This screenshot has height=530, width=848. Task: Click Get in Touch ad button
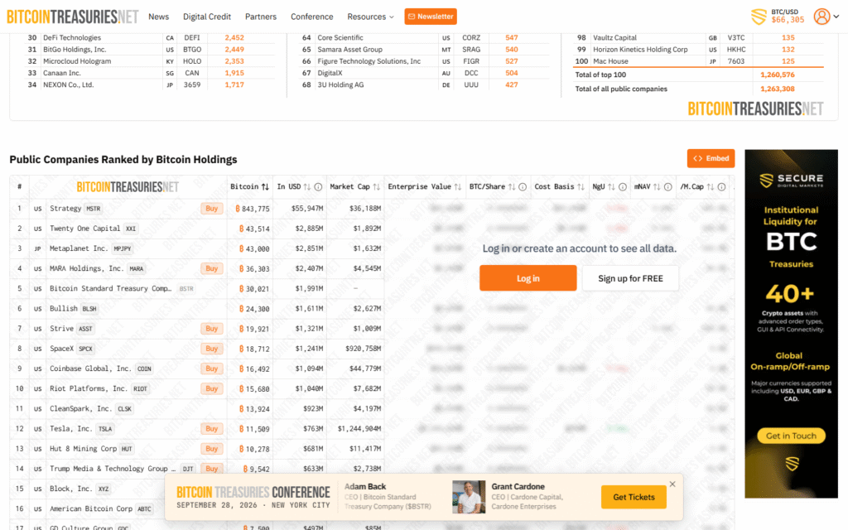click(x=791, y=436)
